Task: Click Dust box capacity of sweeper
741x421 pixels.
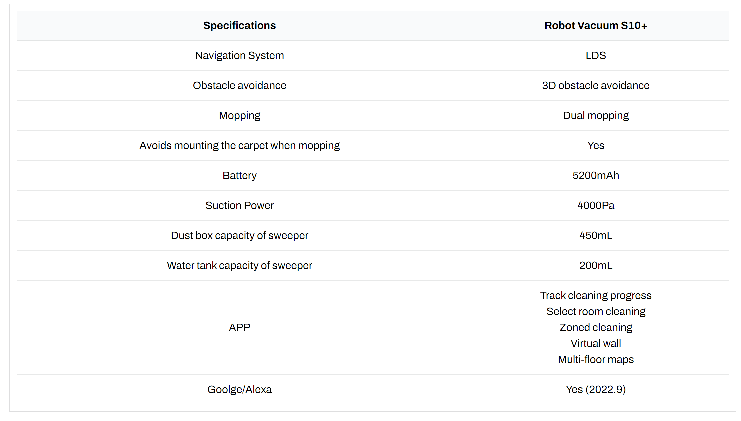Action: point(239,236)
